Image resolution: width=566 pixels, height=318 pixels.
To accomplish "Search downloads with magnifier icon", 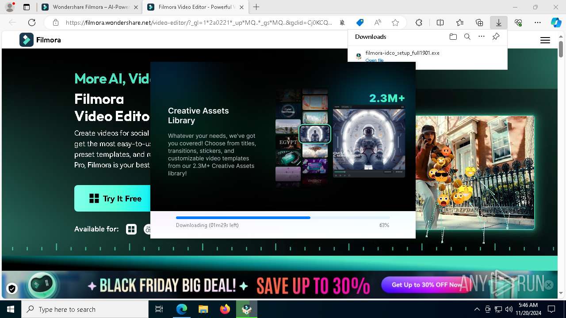I will (x=467, y=37).
